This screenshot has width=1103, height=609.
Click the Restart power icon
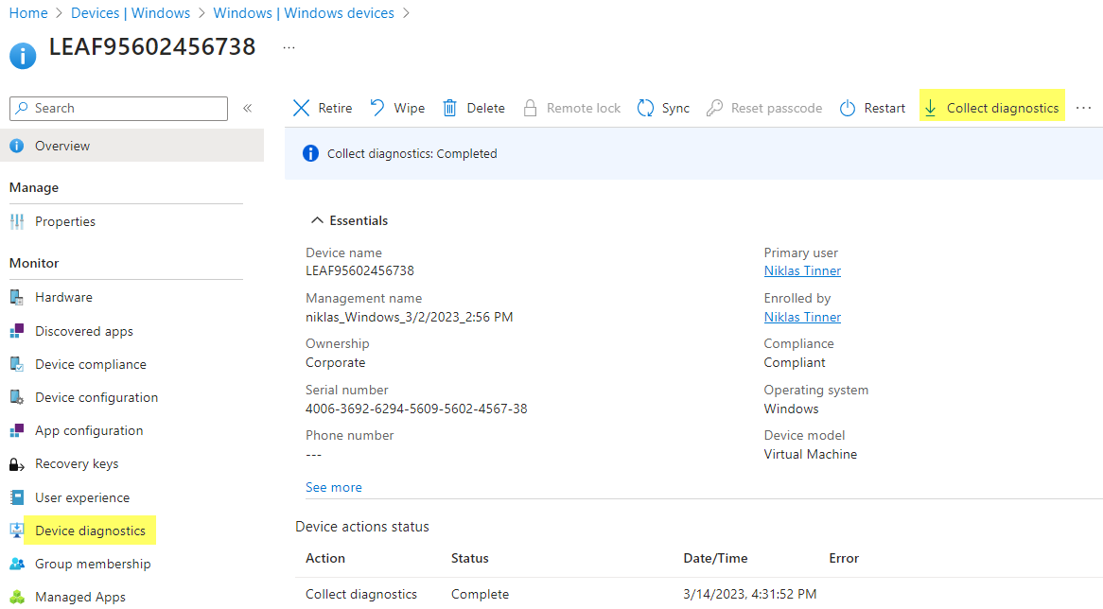[847, 108]
